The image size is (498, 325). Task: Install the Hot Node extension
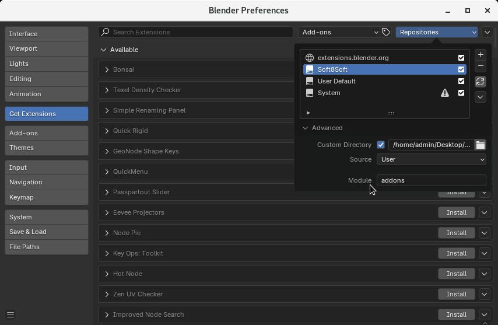456,274
